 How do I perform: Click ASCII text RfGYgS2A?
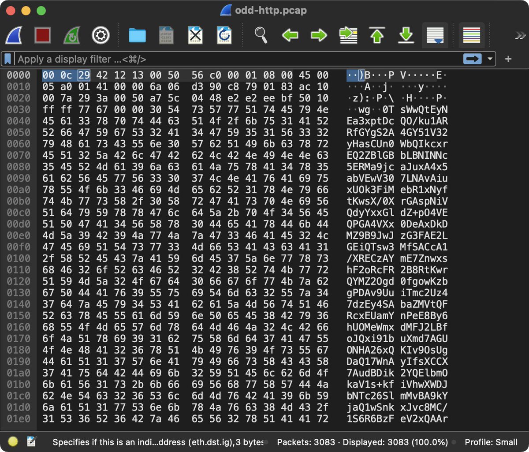[370, 133]
